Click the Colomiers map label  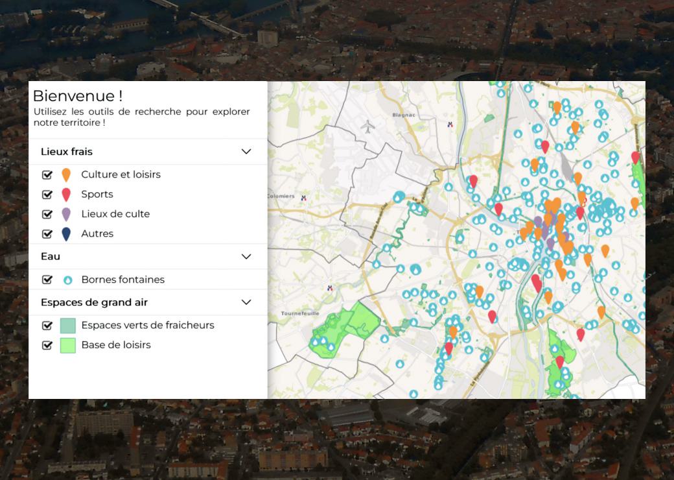281,196
